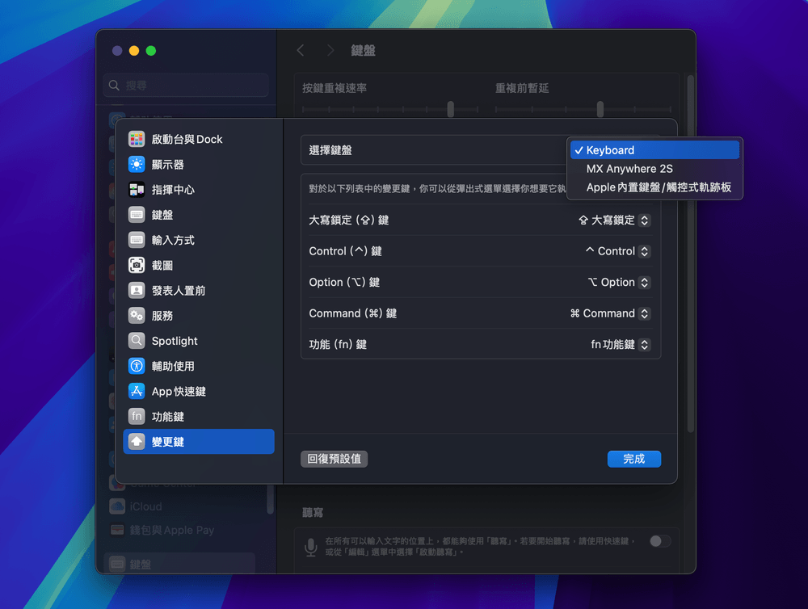Click the sidebar scrollbar

point(270,498)
